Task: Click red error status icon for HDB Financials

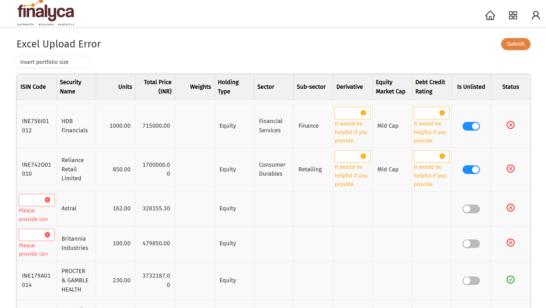Action: [x=510, y=125]
